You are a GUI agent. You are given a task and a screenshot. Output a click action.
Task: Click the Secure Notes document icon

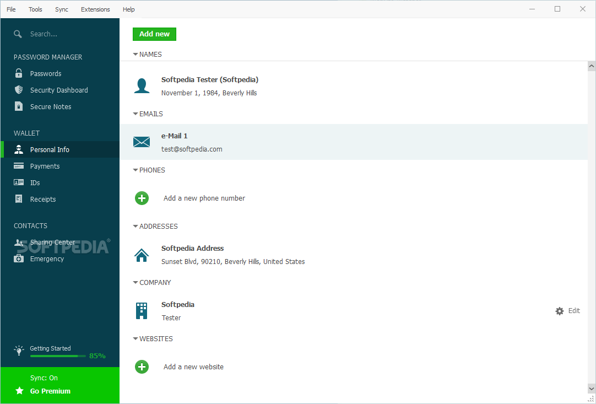[19, 106]
